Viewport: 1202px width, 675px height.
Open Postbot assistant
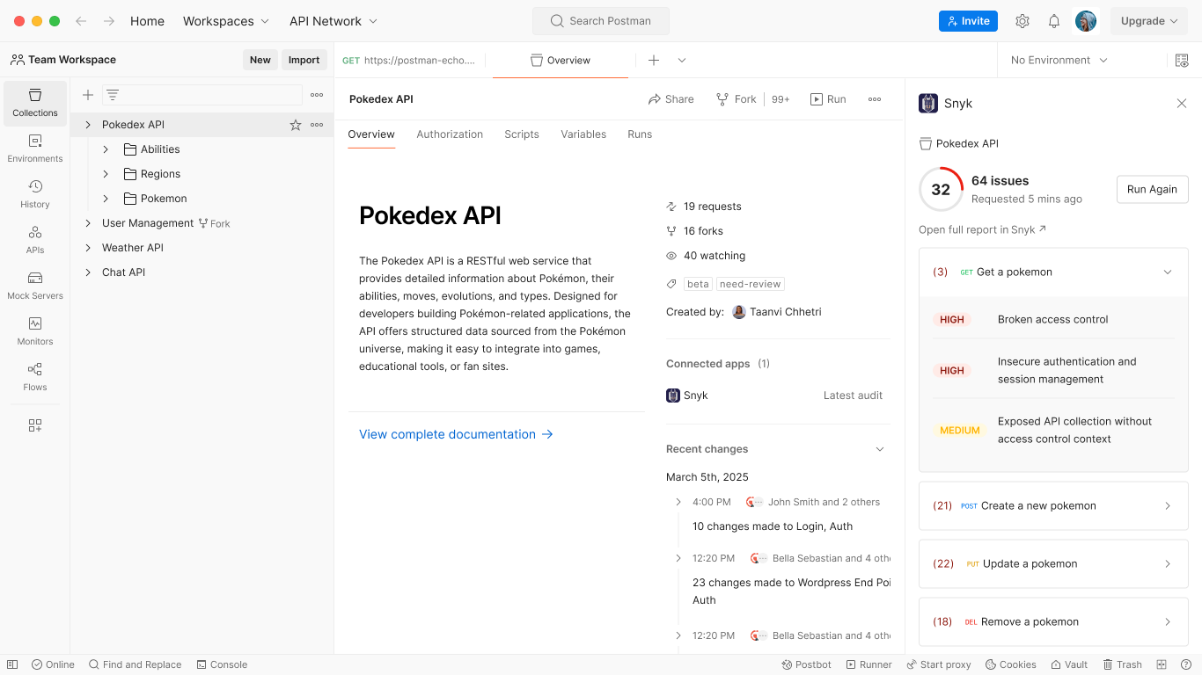(806, 664)
